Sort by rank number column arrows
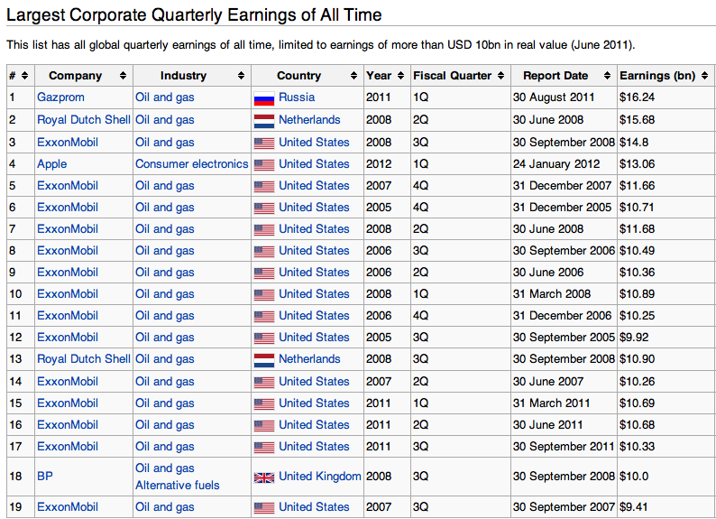The width and height of the screenshot is (716, 519). tap(24, 76)
